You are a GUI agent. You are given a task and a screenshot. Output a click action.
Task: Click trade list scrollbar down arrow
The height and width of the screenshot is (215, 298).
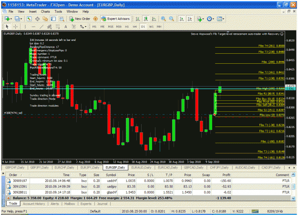(293, 198)
